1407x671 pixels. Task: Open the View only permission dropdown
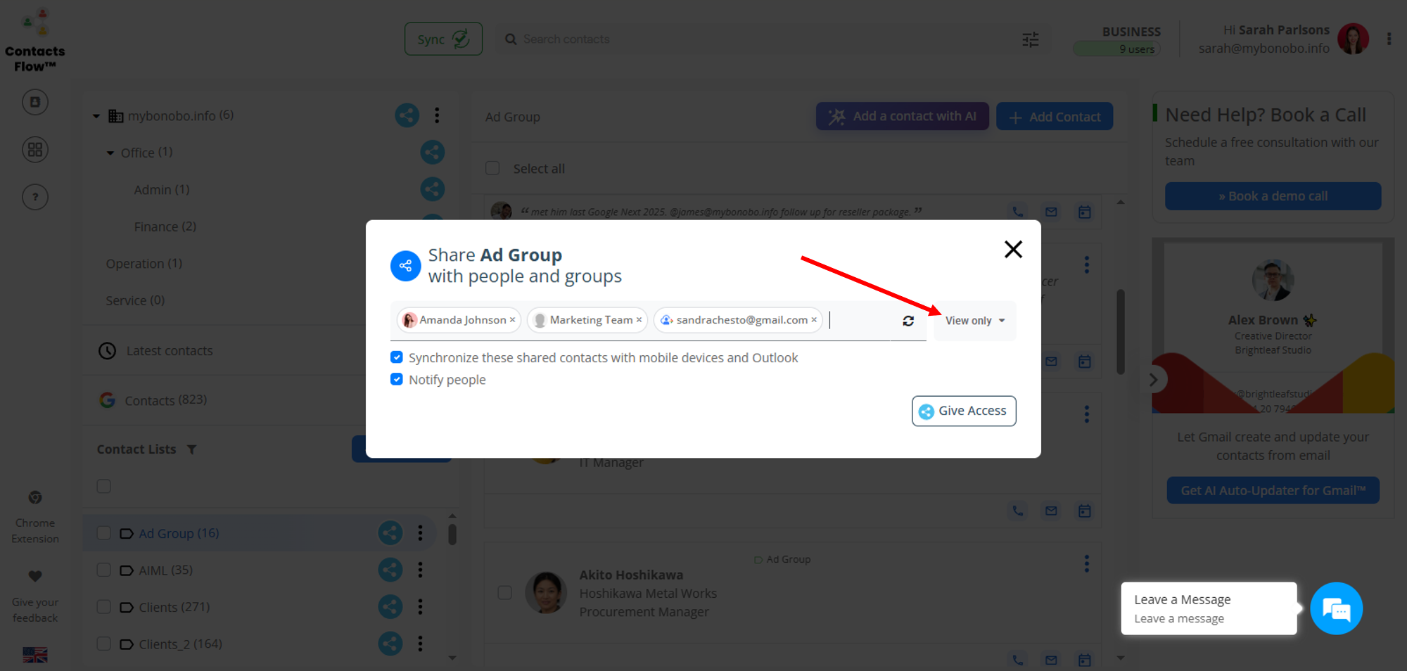point(974,321)
